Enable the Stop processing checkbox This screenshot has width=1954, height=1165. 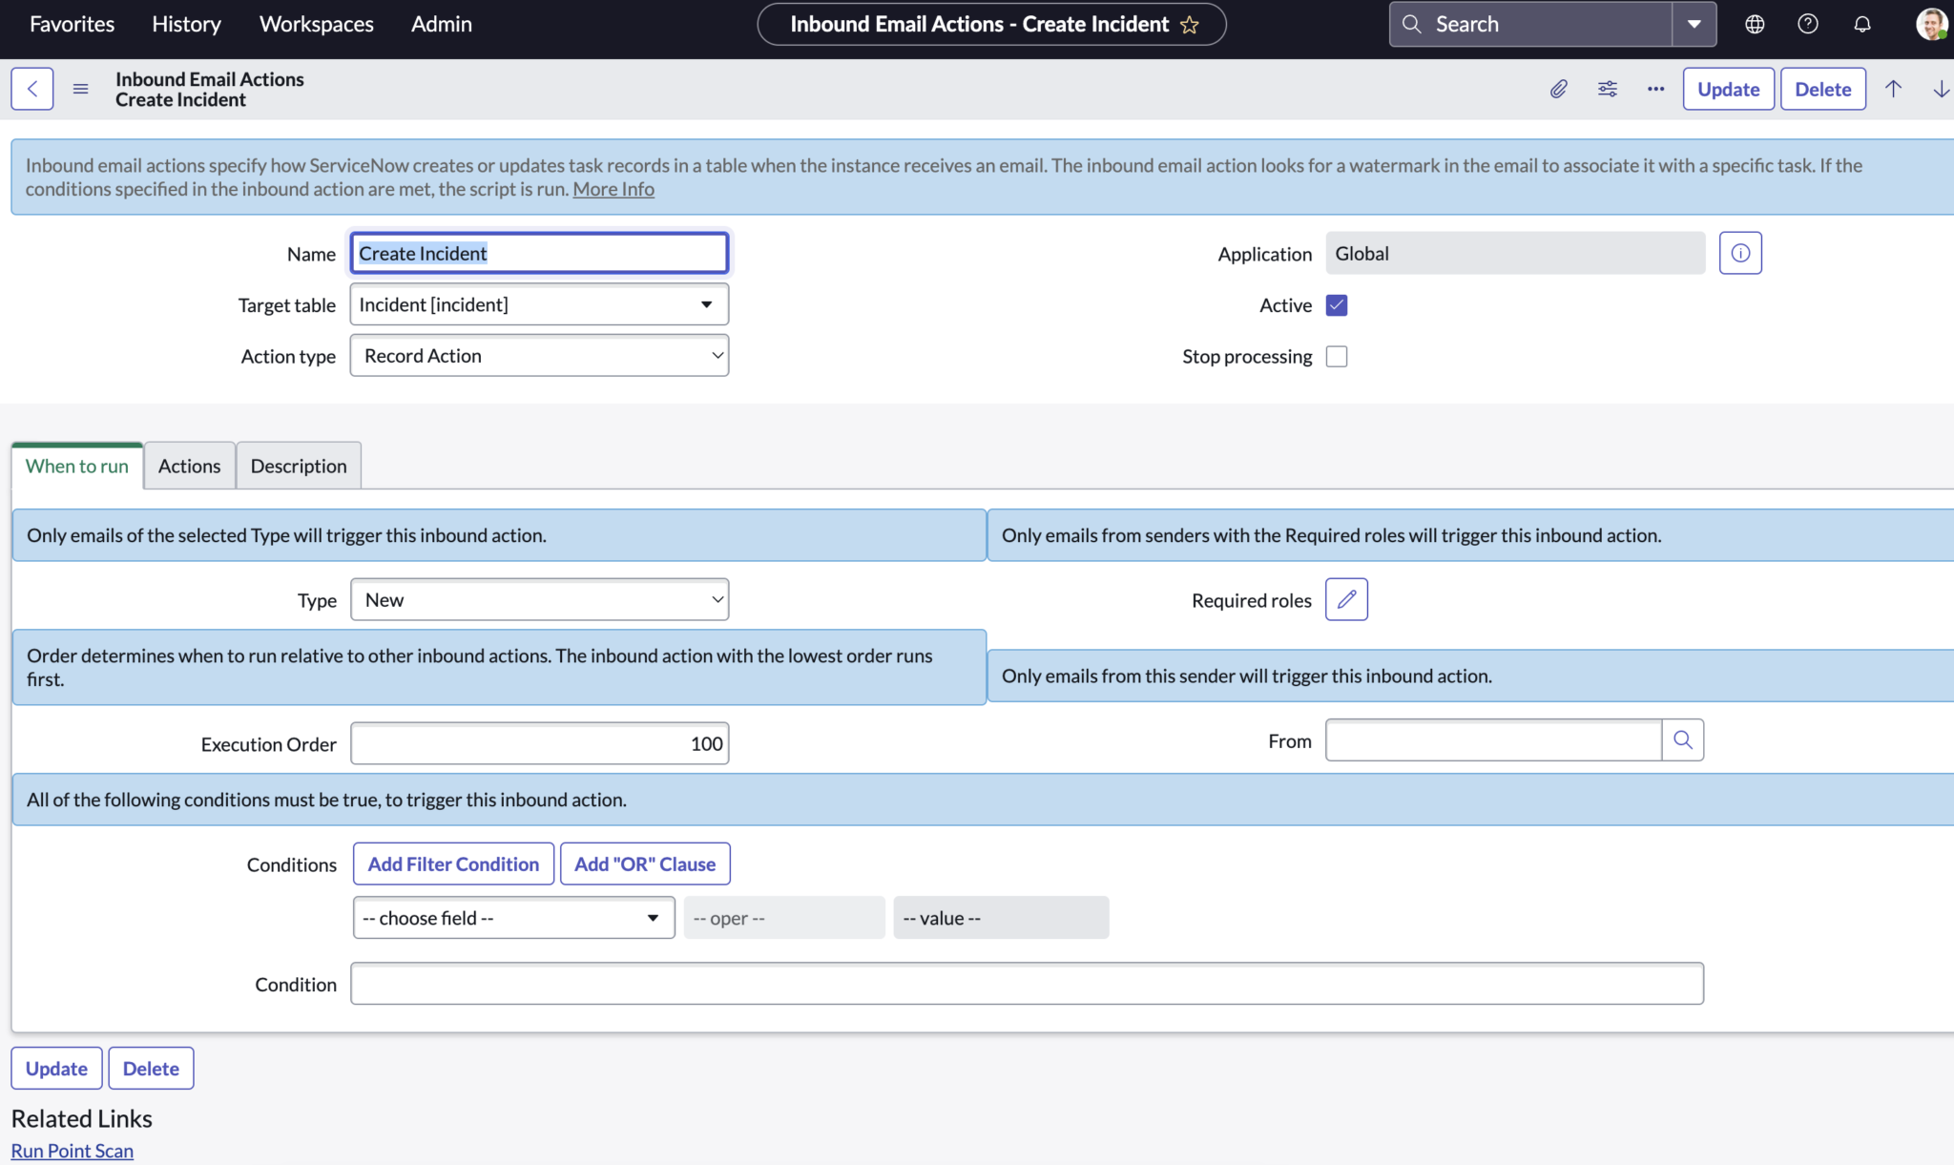point(1336,357)
